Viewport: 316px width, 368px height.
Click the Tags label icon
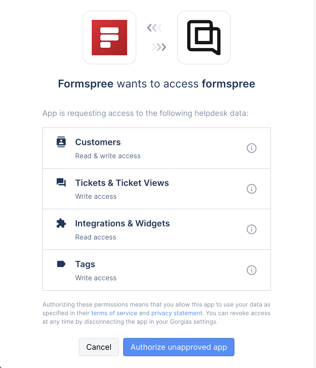pyautogui.click(x=61, y=264)
